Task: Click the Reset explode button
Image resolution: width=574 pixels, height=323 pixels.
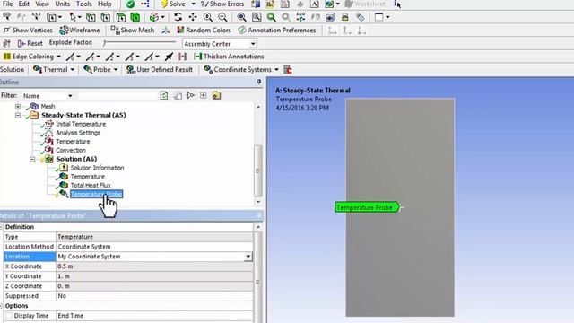Action: (x=30, y=43)
